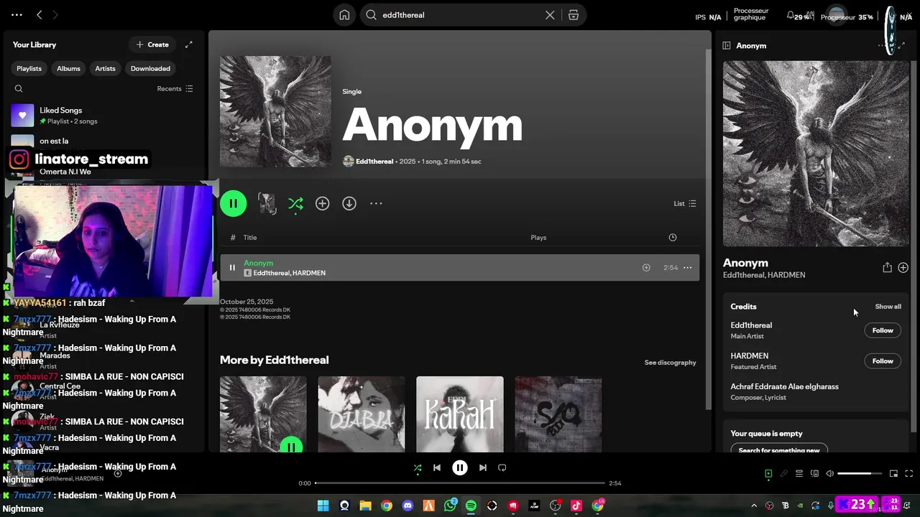
Task: Open See discography link
Action: click(x=670, y=363)
